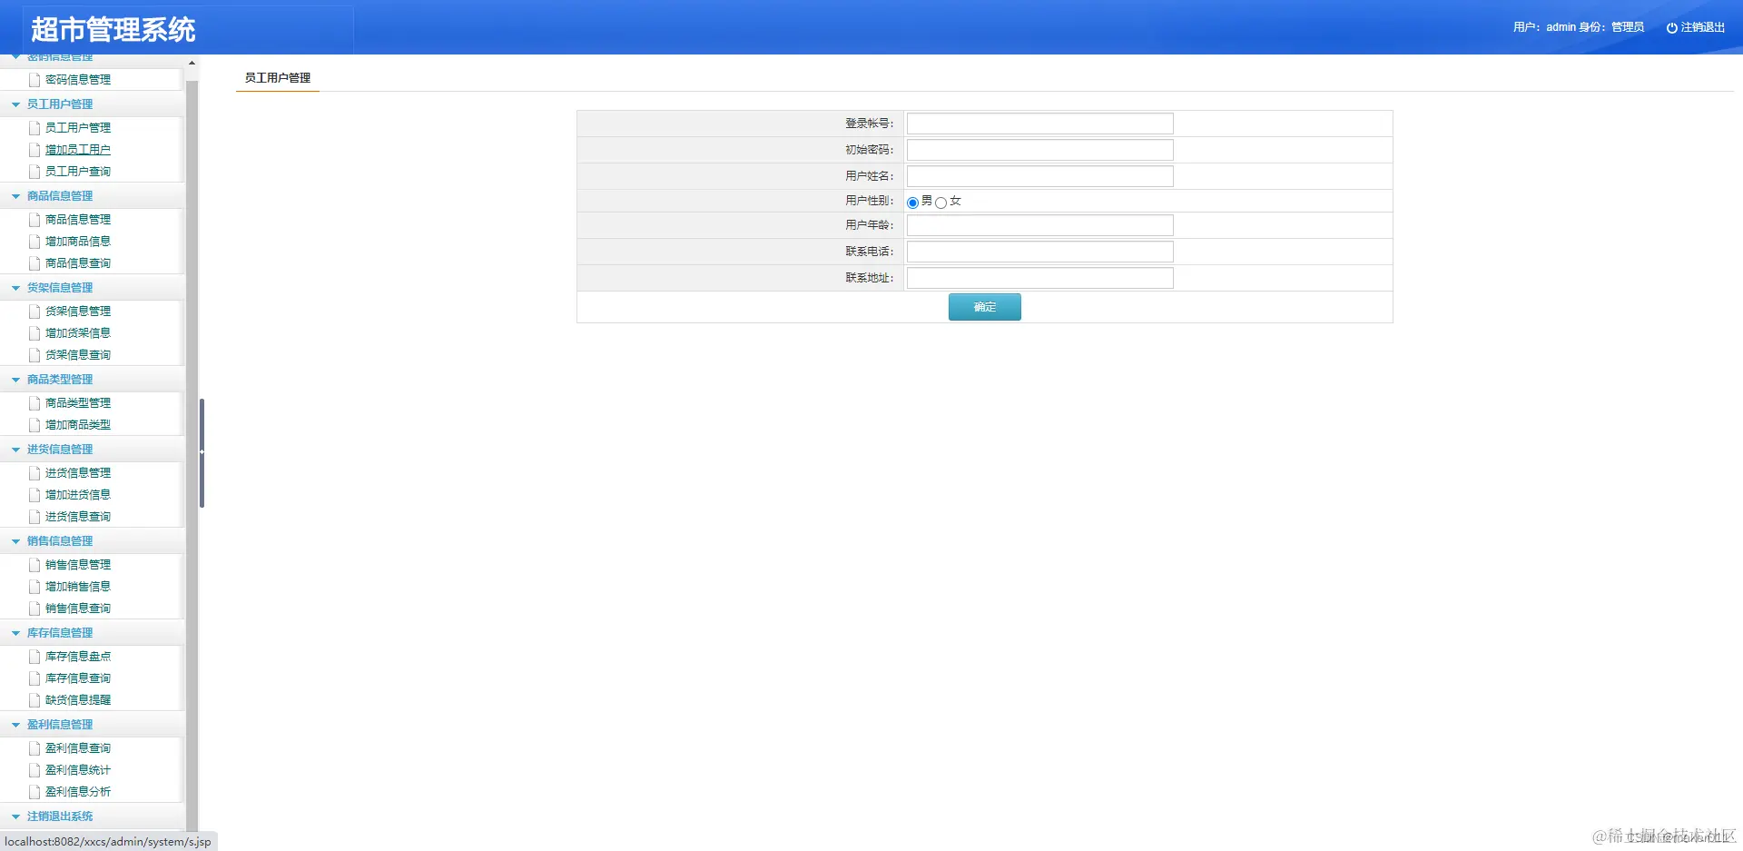This screenshot has height=851, width=1743.
Task: Click the page icon beside 货架信息查询
Action: click(34, 355)
